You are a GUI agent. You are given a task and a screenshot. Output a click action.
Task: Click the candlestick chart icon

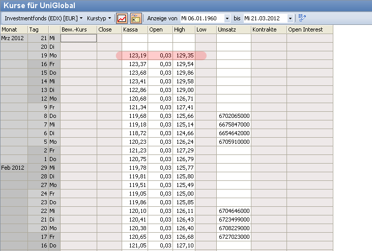136,18
